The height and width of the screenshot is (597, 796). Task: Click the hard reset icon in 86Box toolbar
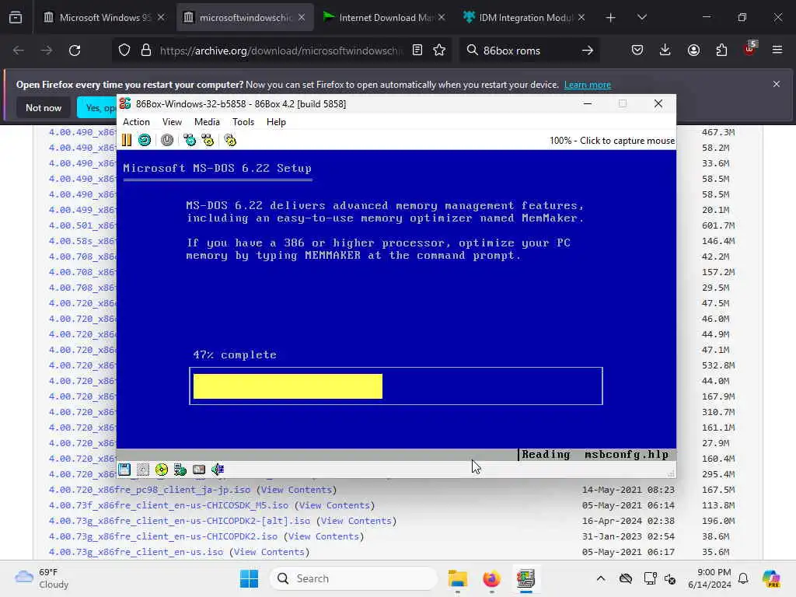click(145, 140)
